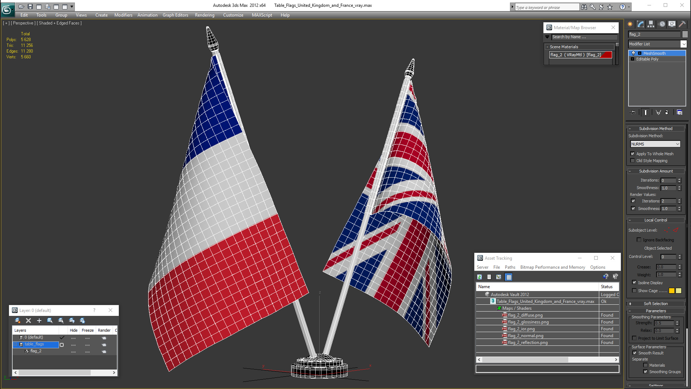
Task: Expand the Soft Selection rollout
Action: (656, 304)
